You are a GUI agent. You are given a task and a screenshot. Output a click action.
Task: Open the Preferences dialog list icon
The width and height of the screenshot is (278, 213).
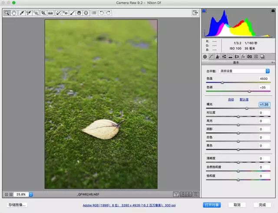(94, 13)
